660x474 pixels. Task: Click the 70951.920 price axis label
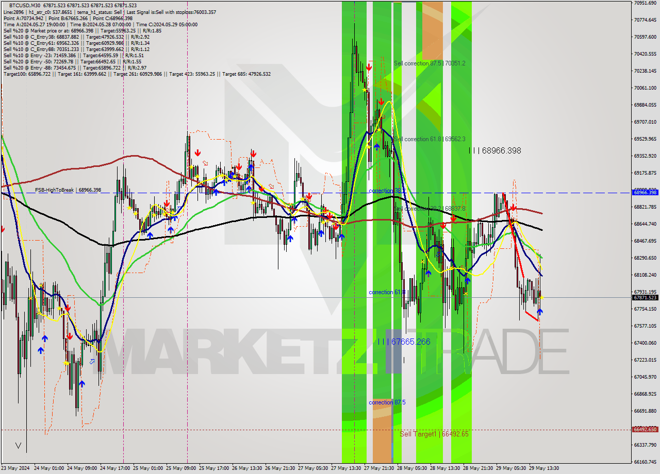pyautogui.click(x=645, y=3)
